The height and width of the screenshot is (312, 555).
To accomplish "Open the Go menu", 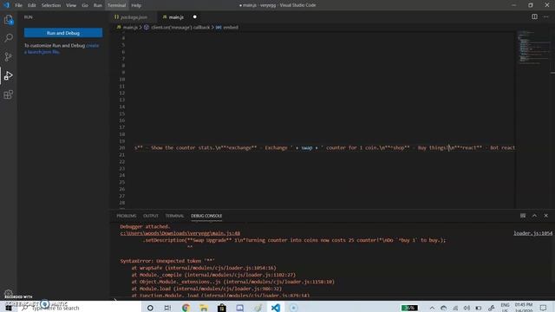I will (85, 5).
